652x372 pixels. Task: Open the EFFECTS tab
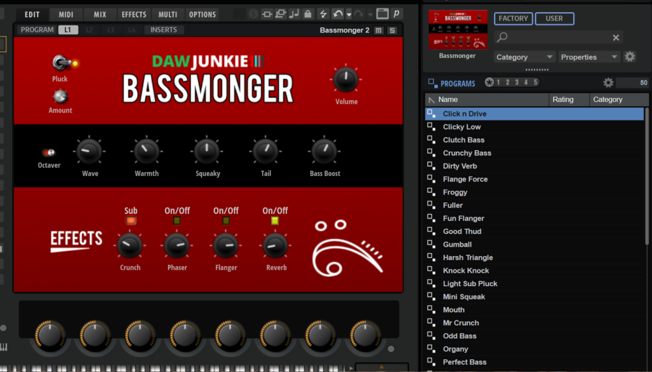pos(134,15)
